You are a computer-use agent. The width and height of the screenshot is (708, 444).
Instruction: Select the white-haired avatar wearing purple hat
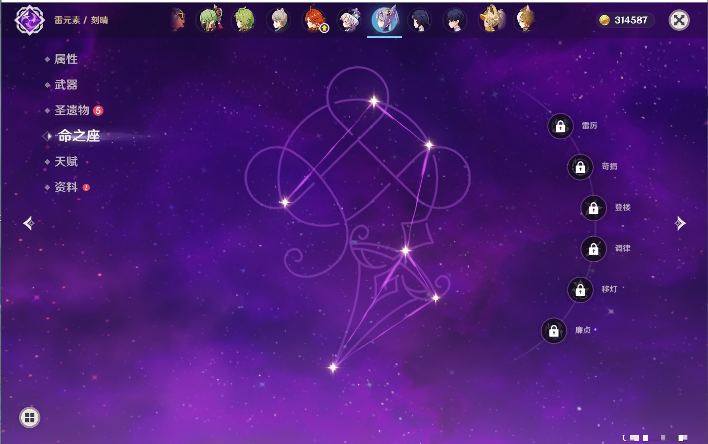[349, 20]
